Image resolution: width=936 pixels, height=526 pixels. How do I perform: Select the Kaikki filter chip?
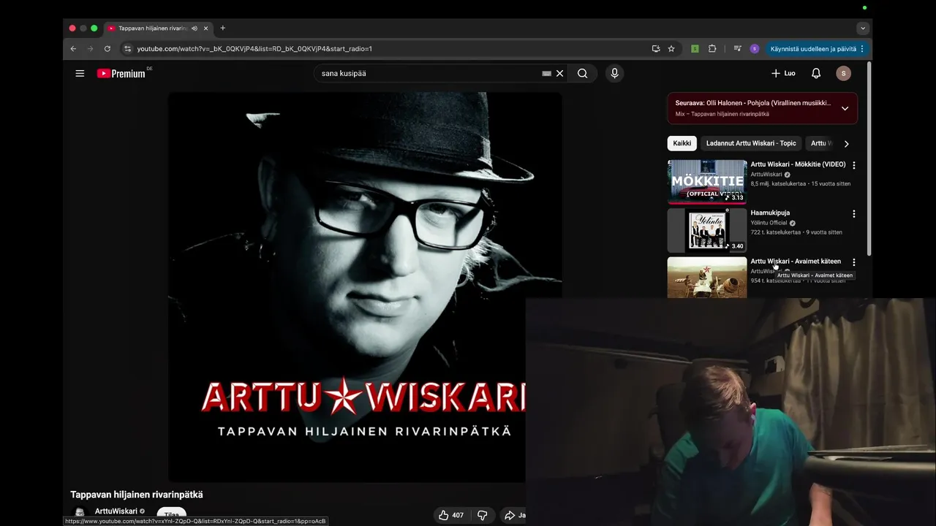pos(682,143)
